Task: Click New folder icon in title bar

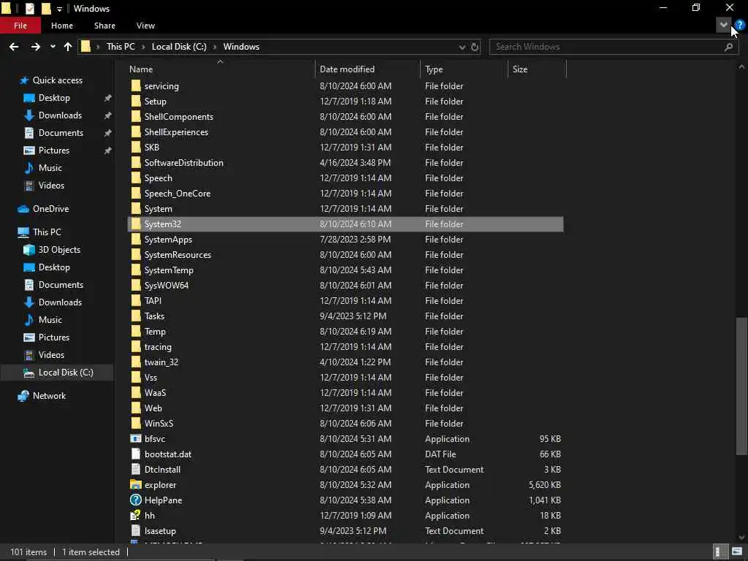Action: pos(46,9)
